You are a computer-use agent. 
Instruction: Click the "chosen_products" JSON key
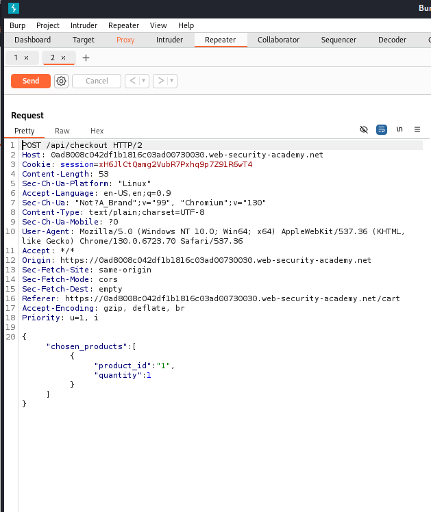[x=86, y=346]
